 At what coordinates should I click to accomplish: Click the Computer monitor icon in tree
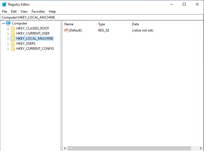pyautogui.click(x=8, y=23)
